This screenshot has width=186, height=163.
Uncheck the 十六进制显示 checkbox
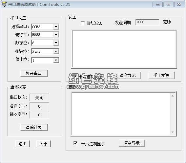coord(75,143)
